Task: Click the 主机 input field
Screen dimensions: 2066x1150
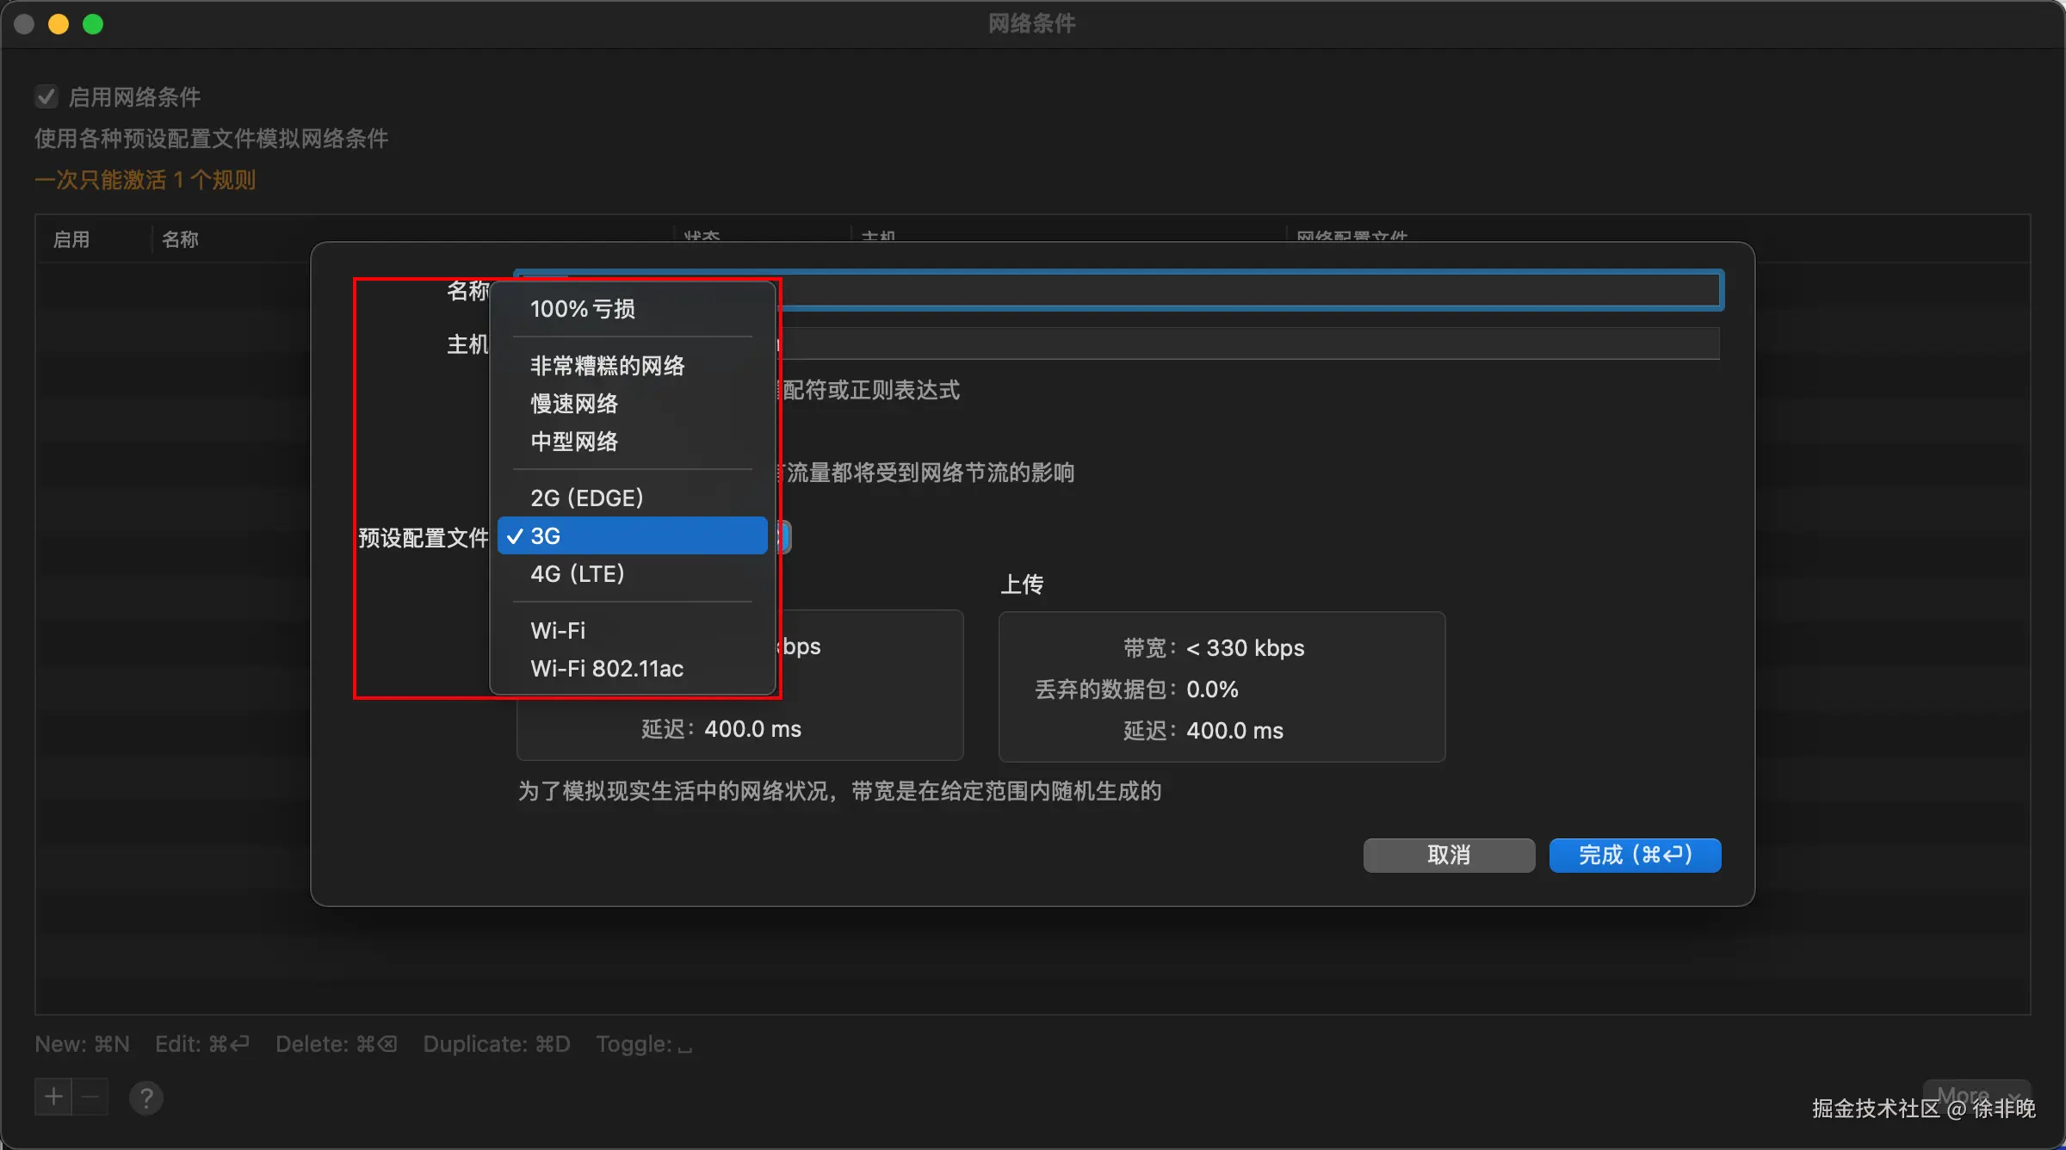Action: 1248,343
